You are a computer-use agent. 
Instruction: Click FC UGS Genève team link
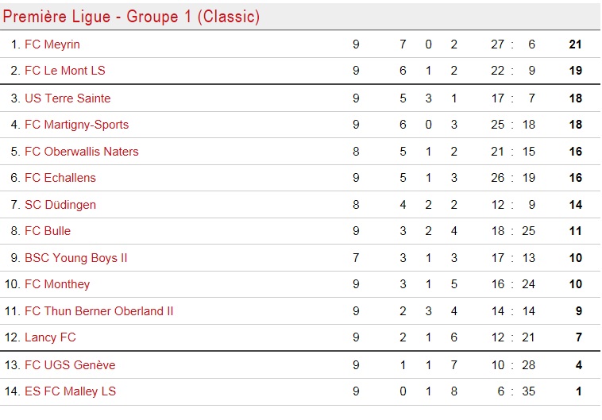tap(70, 365)
